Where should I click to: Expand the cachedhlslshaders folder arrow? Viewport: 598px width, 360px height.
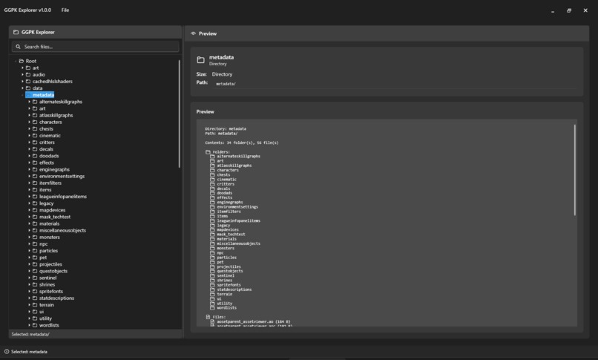click(22, 81)
